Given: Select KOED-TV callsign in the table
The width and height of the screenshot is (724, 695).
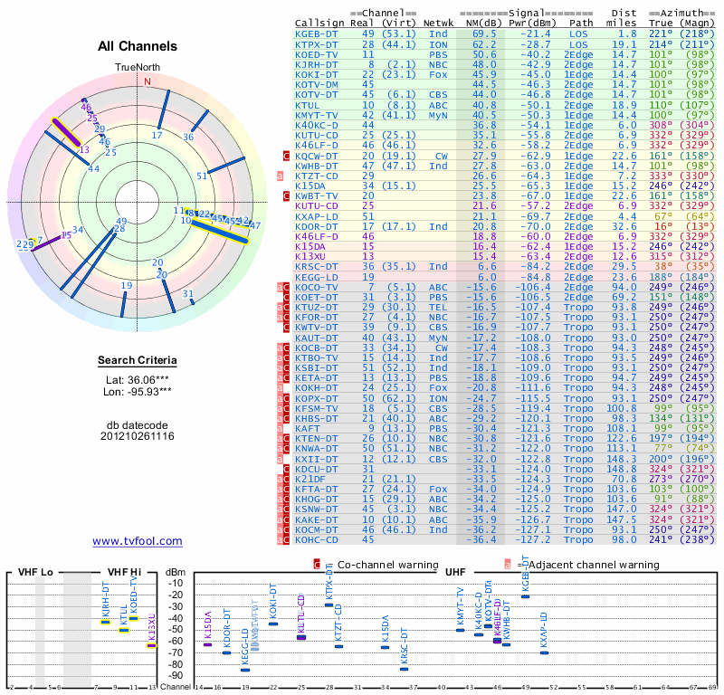Looking at the screenshot, I should point(316,54).
